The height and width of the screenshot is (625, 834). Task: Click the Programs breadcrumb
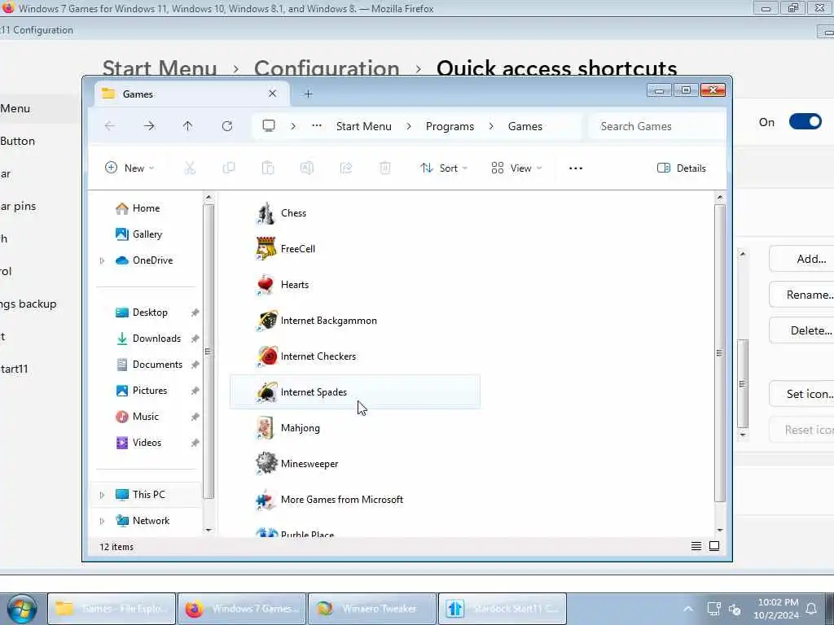[450, 126]
